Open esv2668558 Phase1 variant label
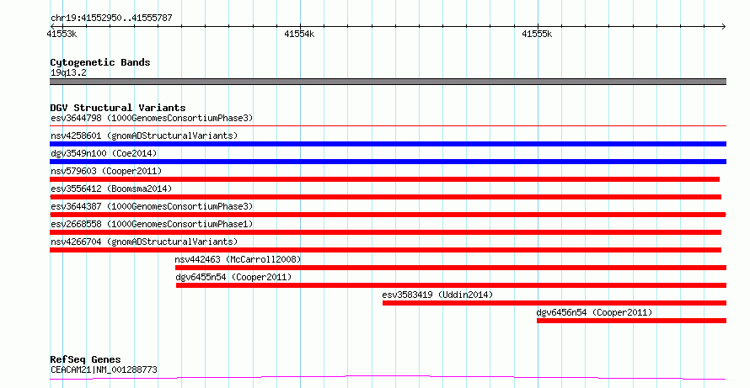 (x=152, y=224)
